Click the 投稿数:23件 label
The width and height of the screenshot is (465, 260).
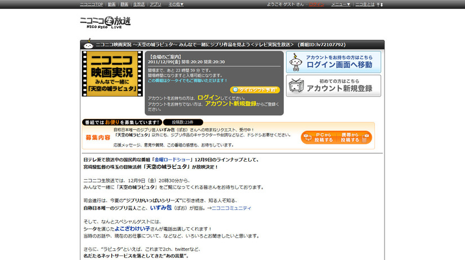(183, 122)
